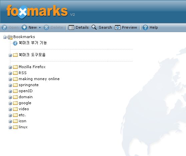The height and width of the screenshot is (156, 186).
Task: Expand the Mozilla Firefox folder
Action: 10,67
